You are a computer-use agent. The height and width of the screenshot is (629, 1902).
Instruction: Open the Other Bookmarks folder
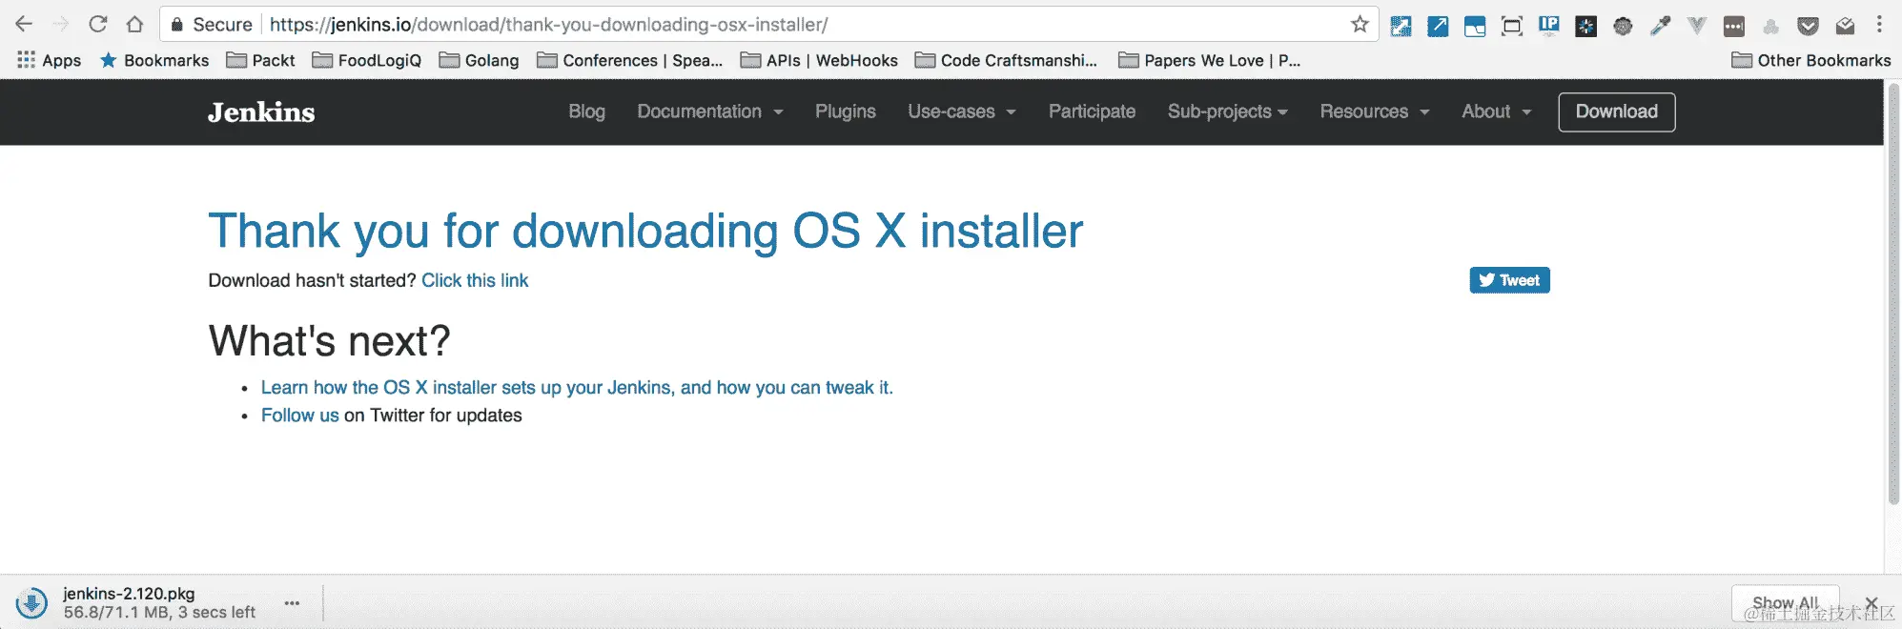coord(1811,60)
